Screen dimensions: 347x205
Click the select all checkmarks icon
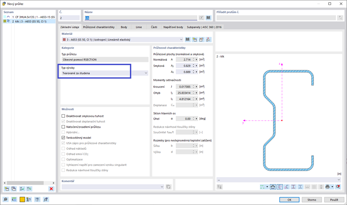22,189
